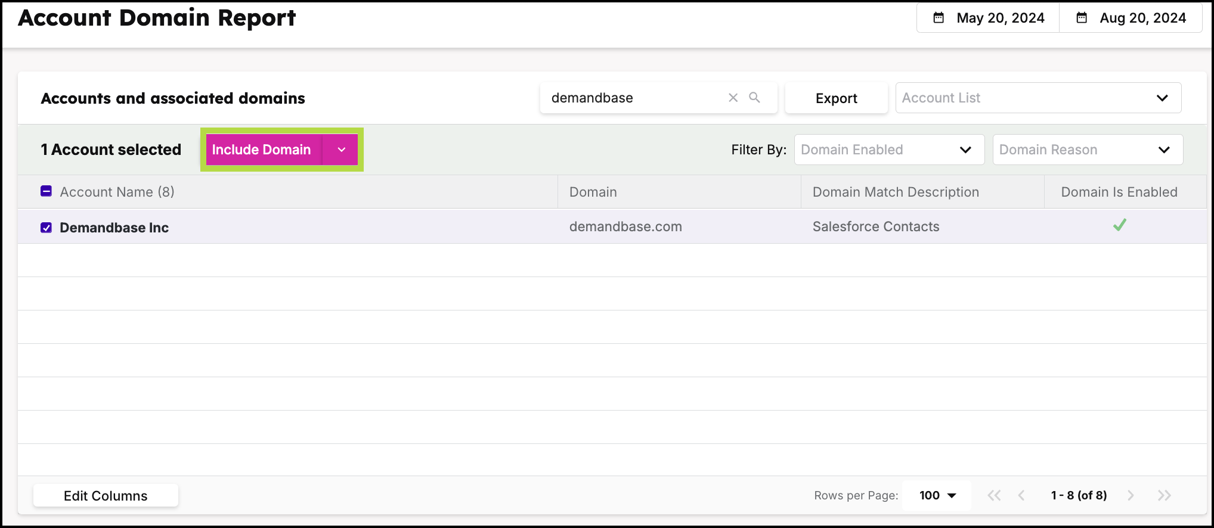Clear the demandbase search text
The width and height of the screenshot is (1214, 528).
coord(733,98)
